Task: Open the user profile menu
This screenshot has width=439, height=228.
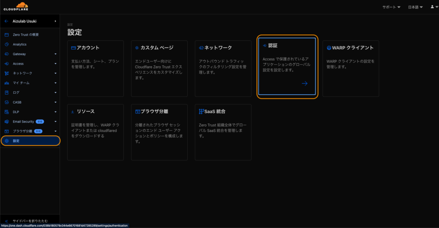Action: click(434, 7)
